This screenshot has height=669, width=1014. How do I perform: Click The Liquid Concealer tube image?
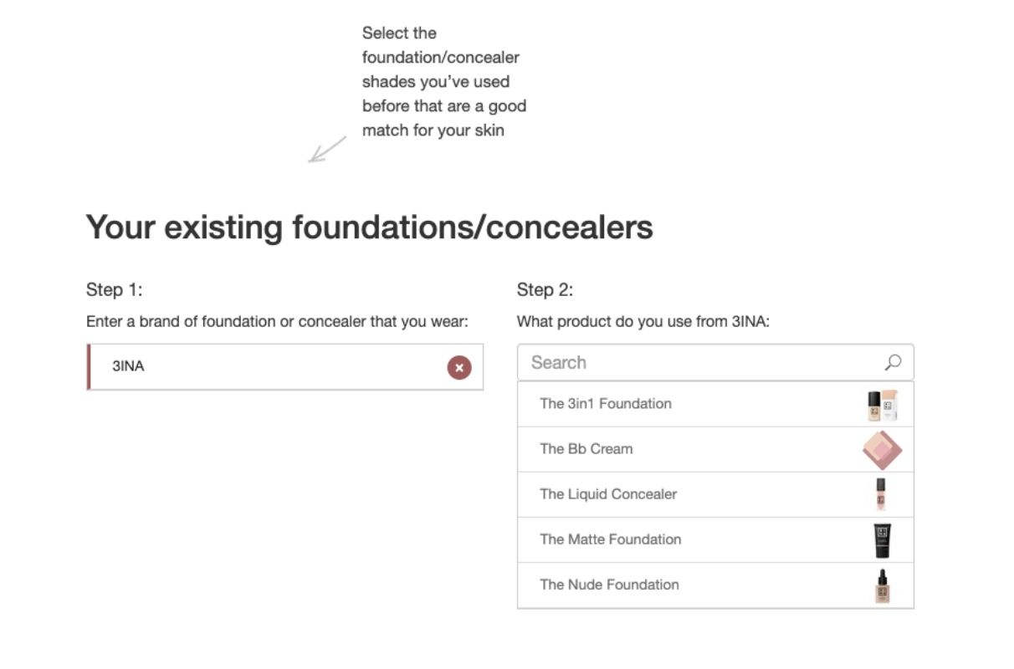pos(881,494)
